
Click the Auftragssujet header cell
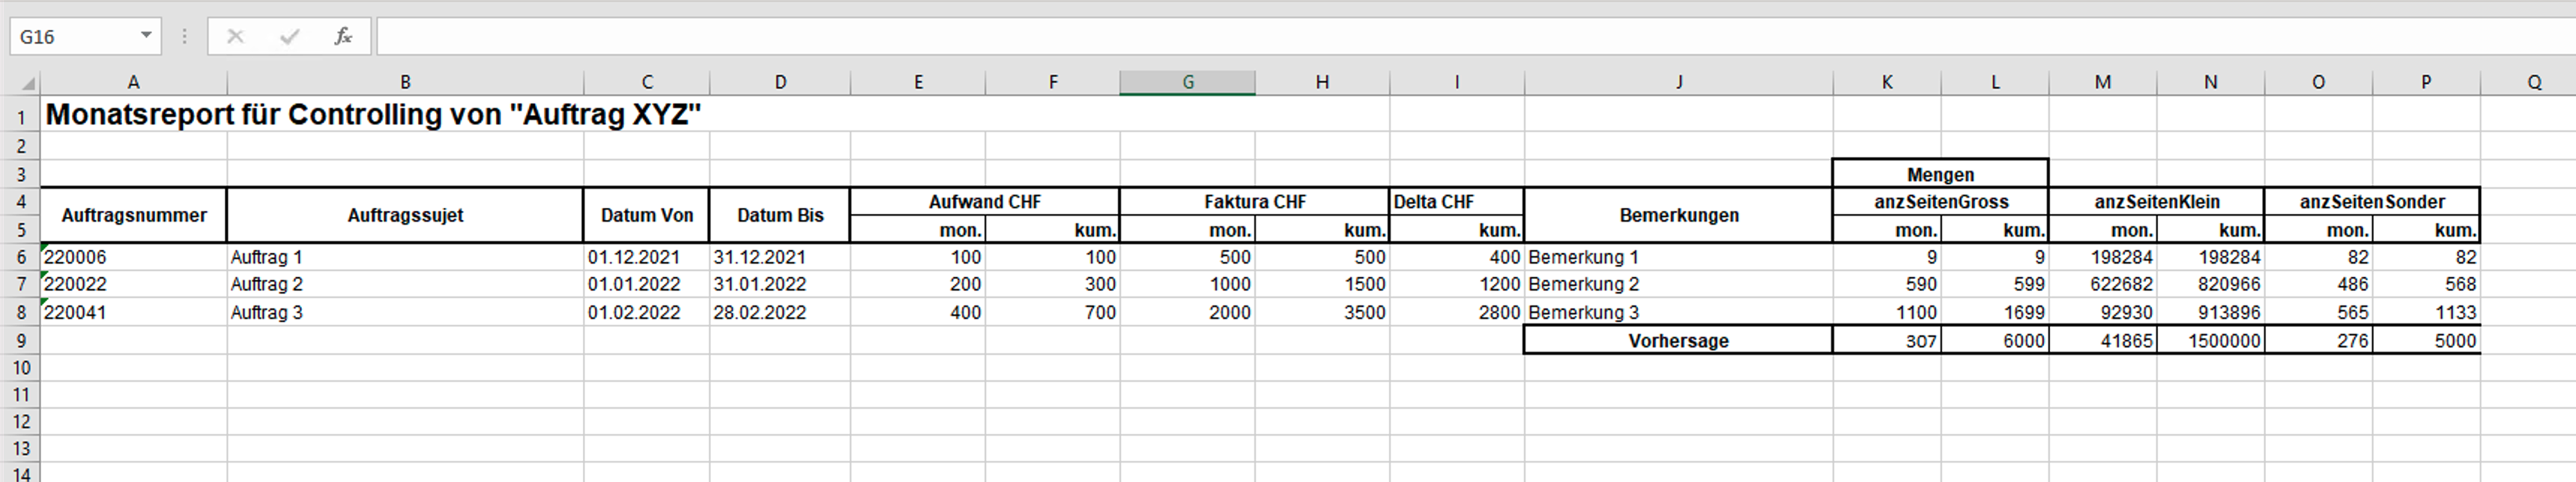(x=405, y=216)
